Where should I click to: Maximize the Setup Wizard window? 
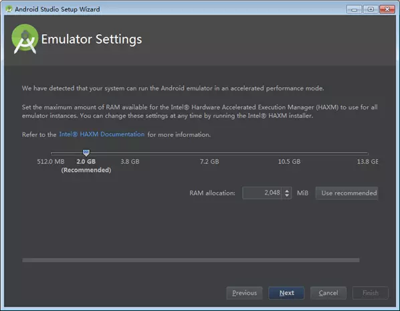pos(371,9)
